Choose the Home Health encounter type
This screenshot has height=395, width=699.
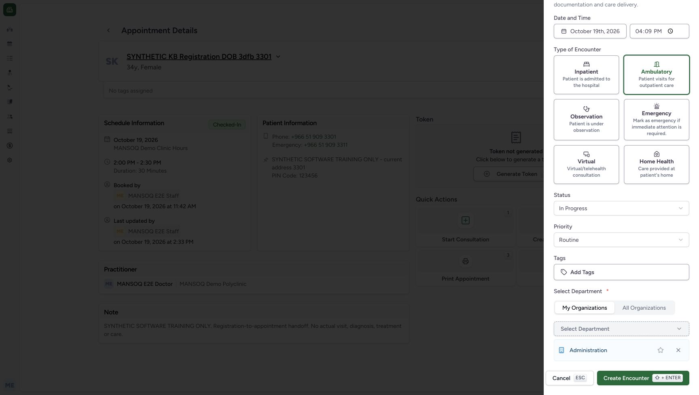(x=657, y=165)
